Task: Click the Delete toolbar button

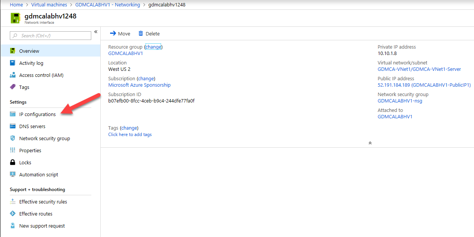Action: click(x=149, y=34)
